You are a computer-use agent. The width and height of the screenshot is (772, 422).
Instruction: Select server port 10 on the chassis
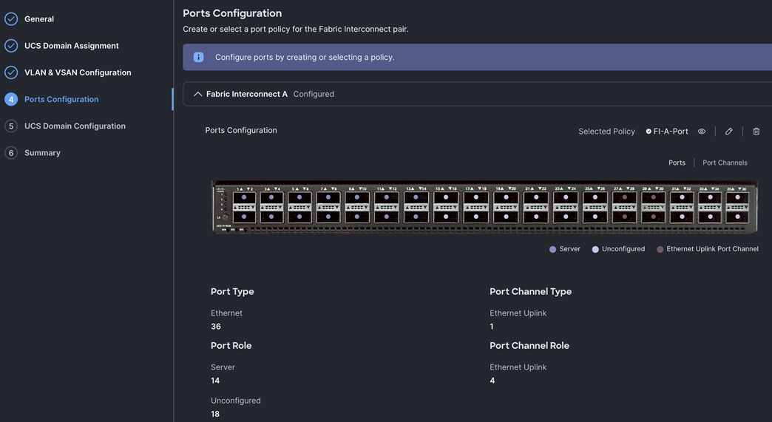pyautogui.click(x=357, y=217)
